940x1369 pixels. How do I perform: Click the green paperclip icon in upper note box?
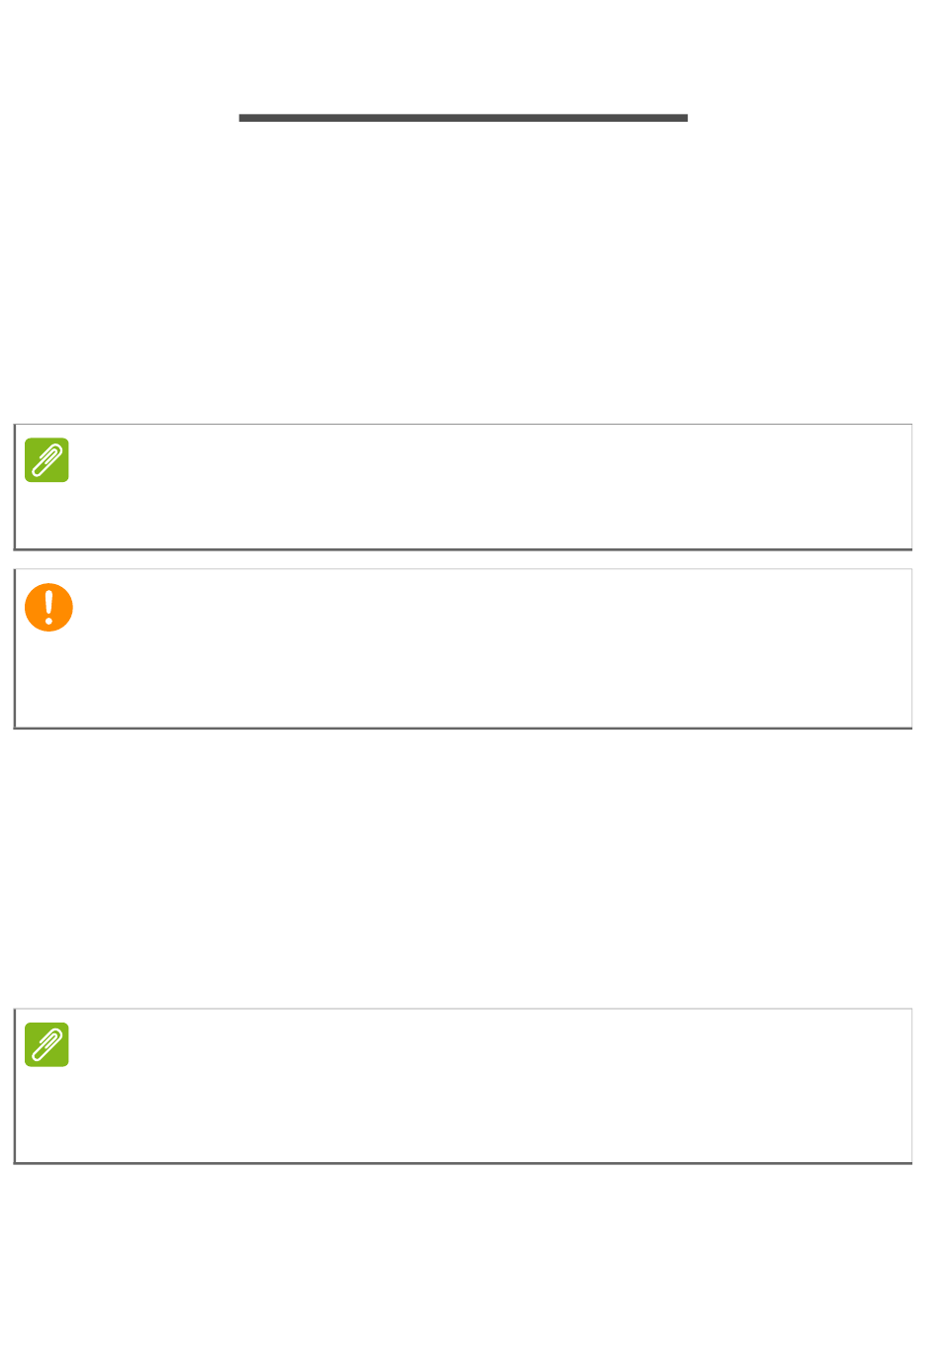pos(47,460)
